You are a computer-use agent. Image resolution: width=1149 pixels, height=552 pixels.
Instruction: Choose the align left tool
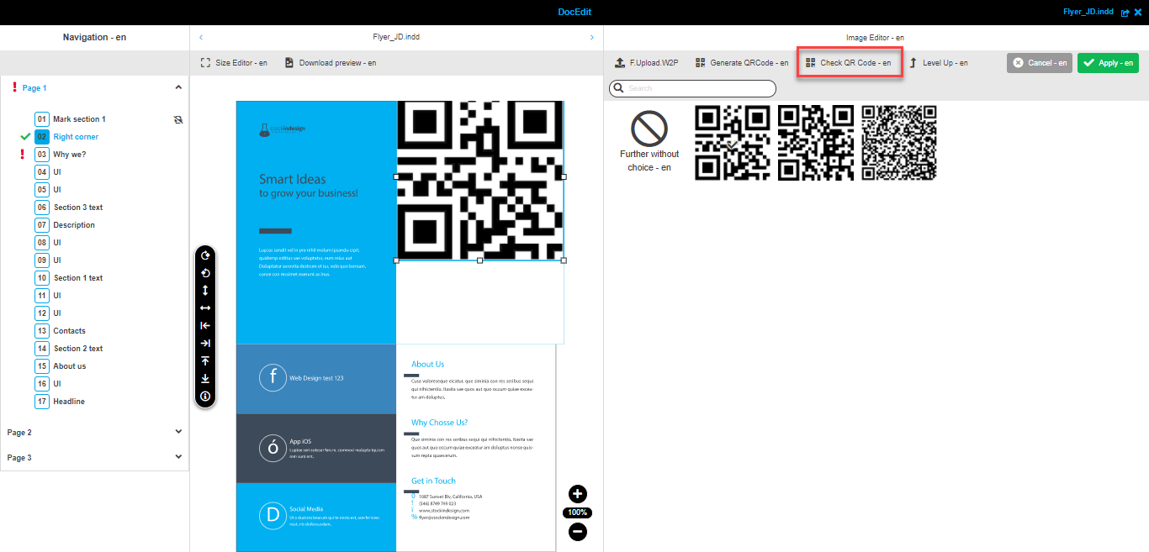point(205,325)
